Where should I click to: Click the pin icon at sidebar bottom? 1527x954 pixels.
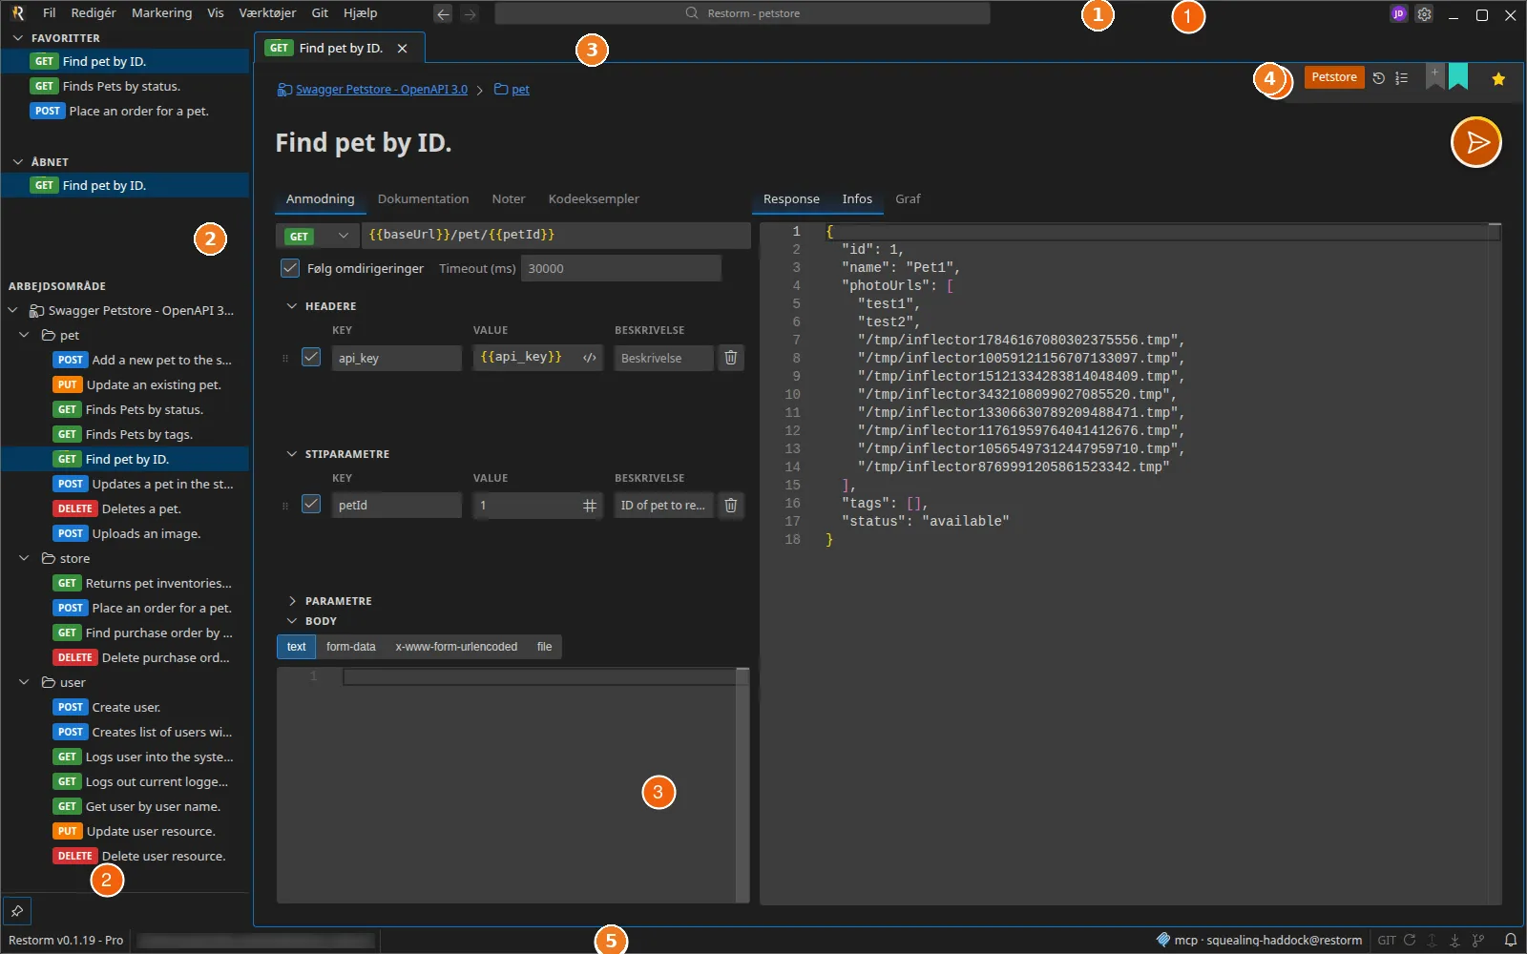pyautogui.click(x=16, y=911)
